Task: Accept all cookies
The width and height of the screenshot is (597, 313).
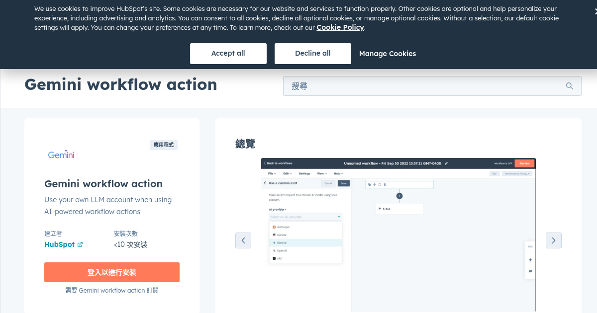Action: click(x=228, y=54)
